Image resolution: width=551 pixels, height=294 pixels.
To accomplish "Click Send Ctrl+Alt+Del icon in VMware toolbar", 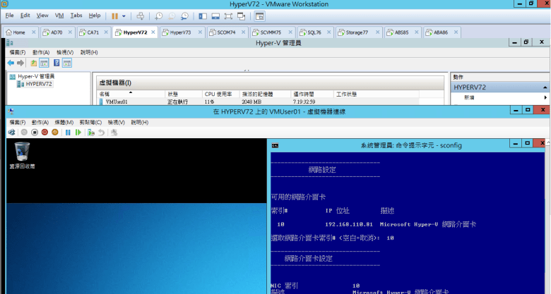I will coord(141,15).
